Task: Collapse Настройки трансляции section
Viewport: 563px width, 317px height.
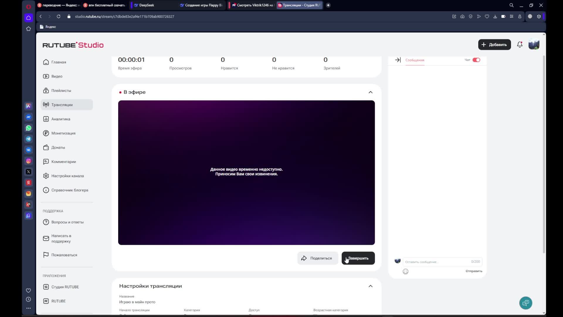Action: click(x=370, y=286)
